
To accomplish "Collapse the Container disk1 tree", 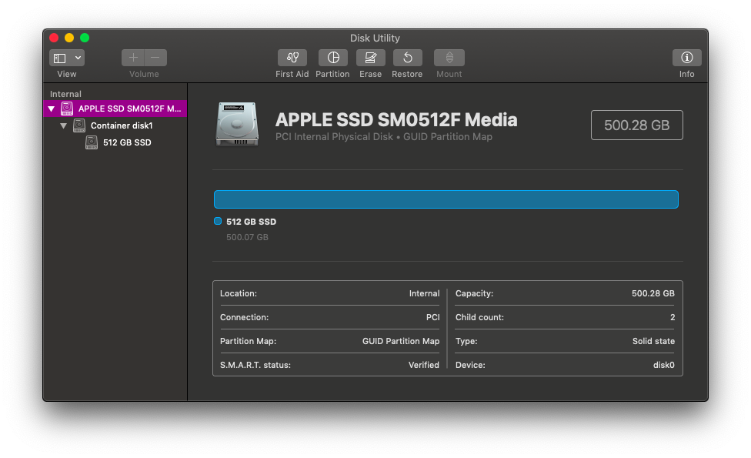I will click(x=63, y=125).
